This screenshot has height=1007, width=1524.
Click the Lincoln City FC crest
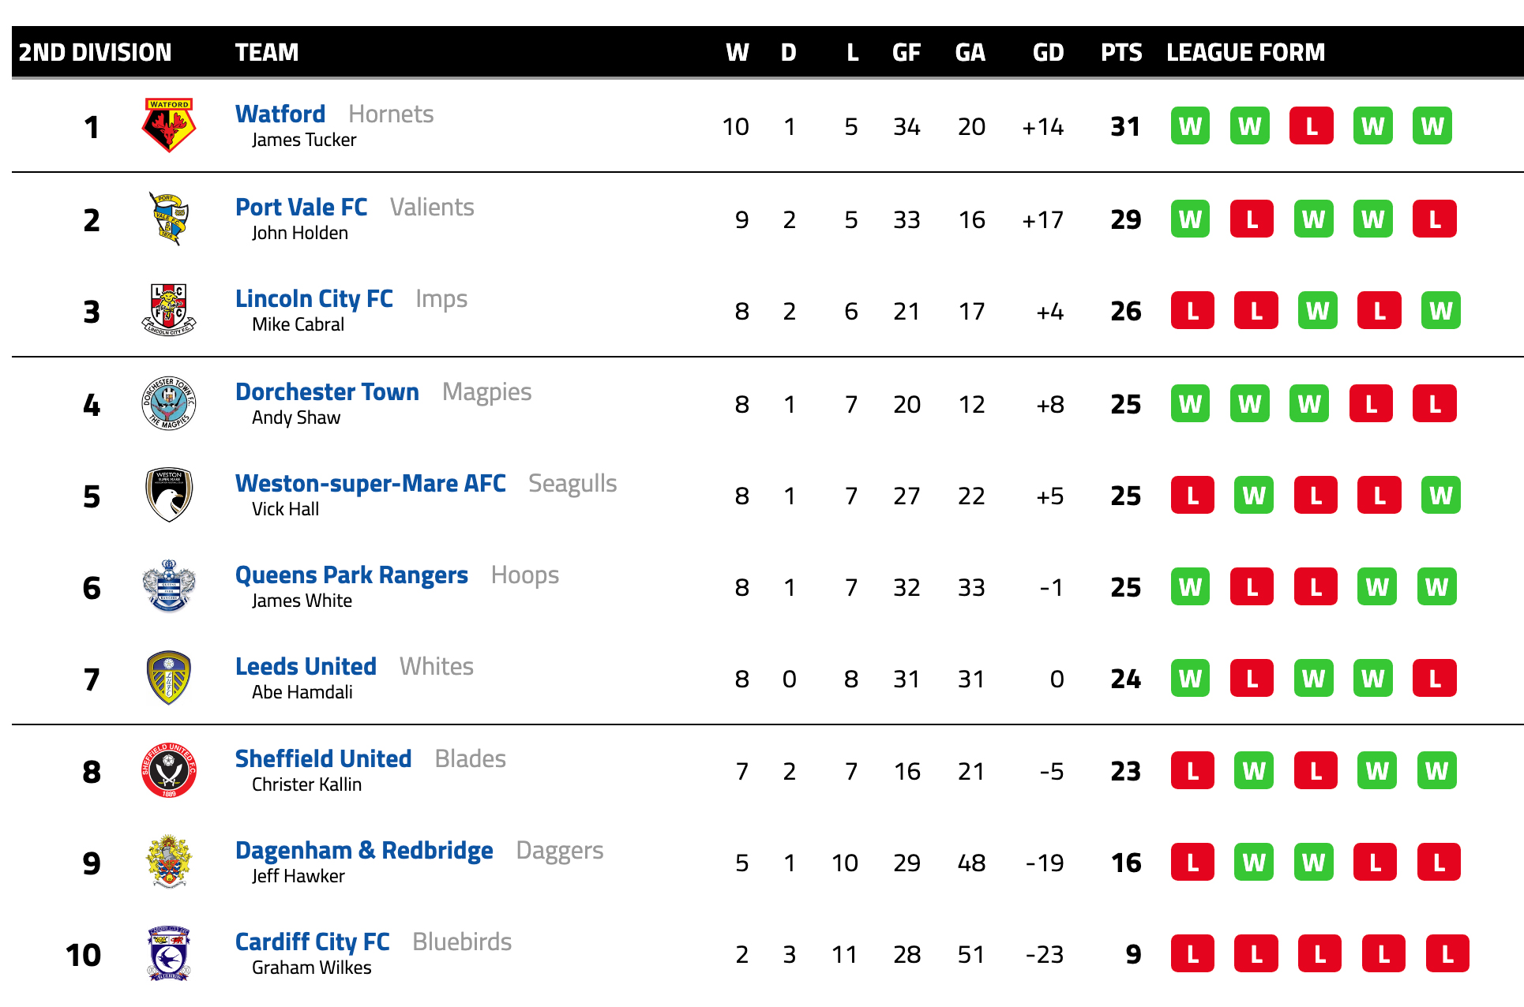[x=169, y=310]
